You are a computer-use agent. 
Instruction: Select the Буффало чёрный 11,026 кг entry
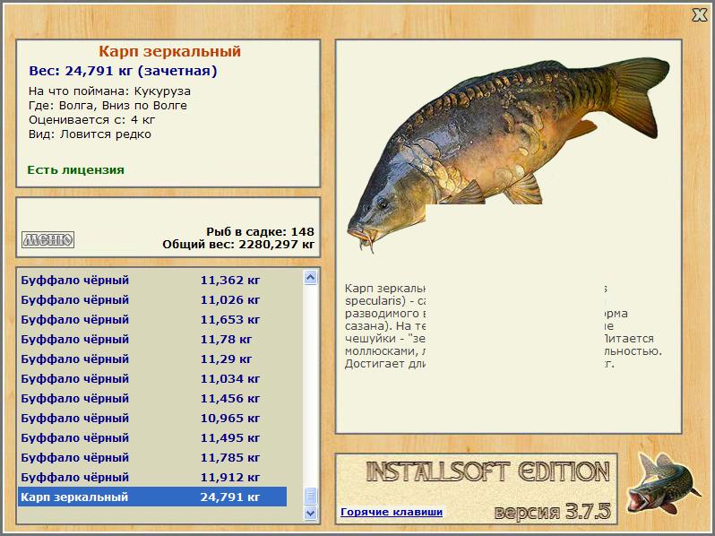152,299
